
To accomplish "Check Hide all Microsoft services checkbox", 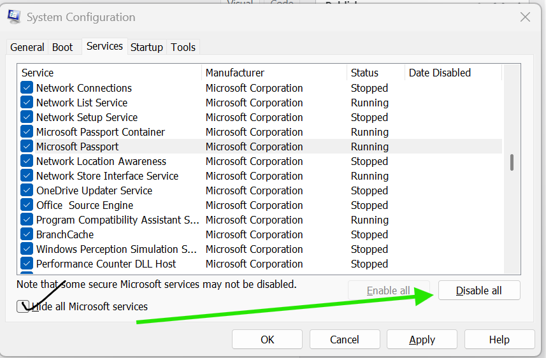I will click(x=23, y=306).
